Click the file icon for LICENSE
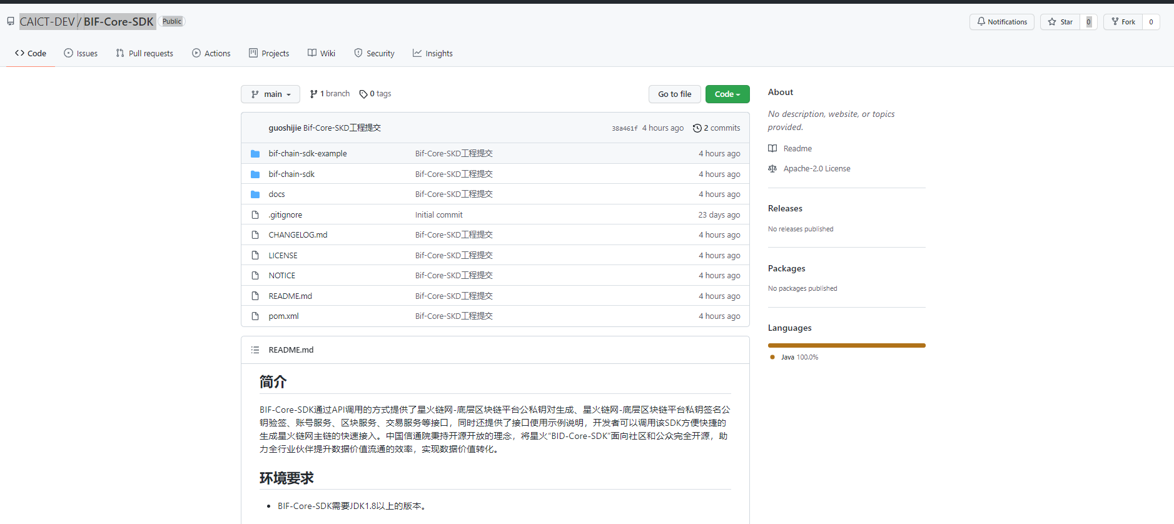Viewport: 1174px width, 524px height. tap(255, 256)
